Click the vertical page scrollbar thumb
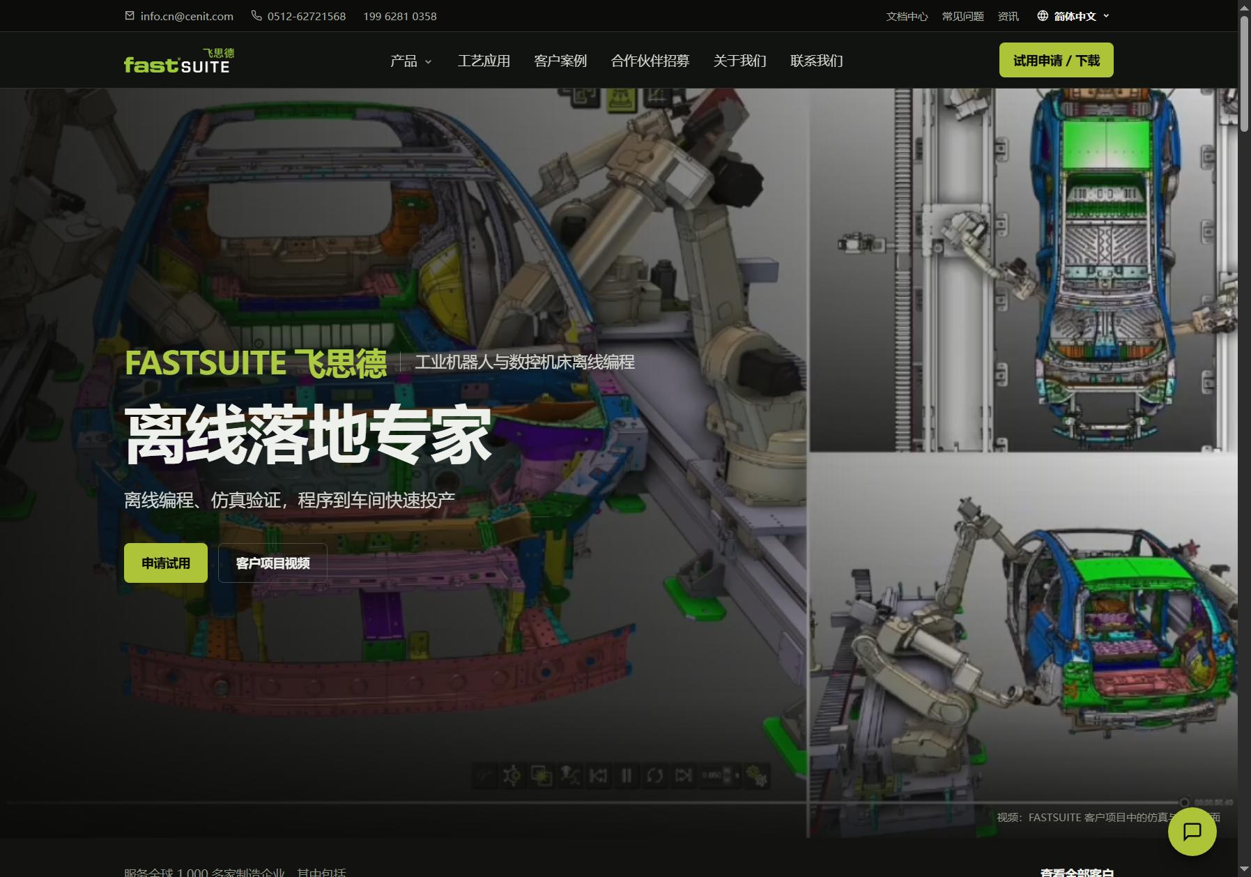Viewport: 1251px width, 877px height. (x=1244, y=73)
